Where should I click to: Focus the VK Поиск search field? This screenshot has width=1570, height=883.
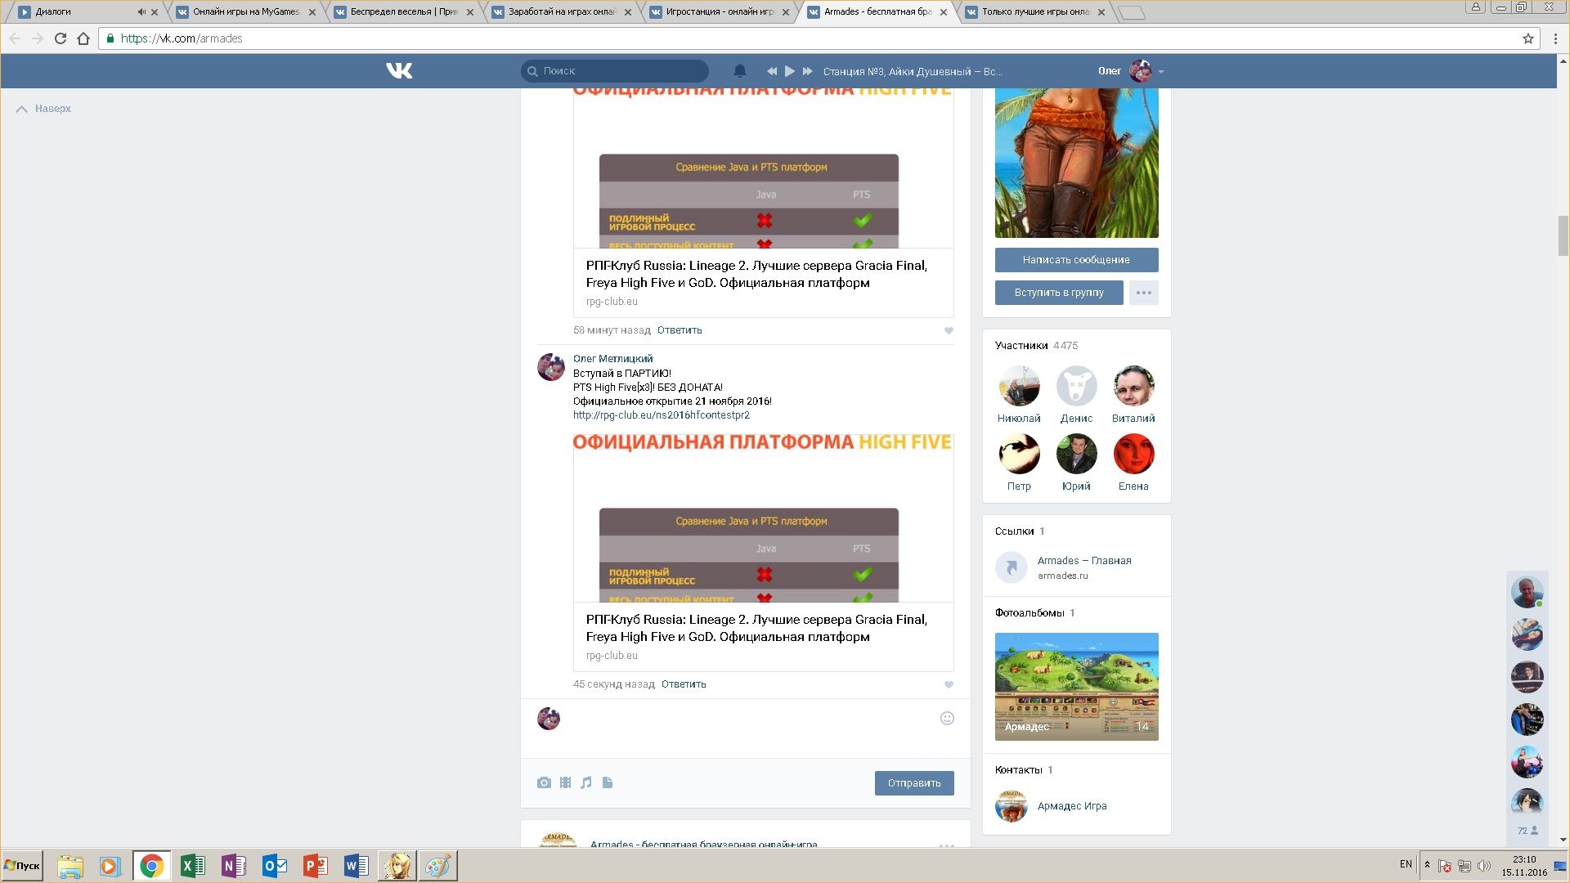pos(615,71)
